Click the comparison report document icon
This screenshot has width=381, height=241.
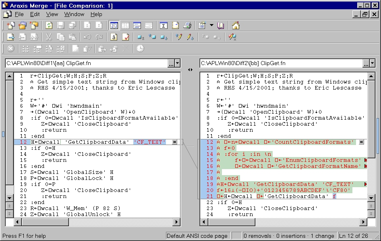pos(175,25)
